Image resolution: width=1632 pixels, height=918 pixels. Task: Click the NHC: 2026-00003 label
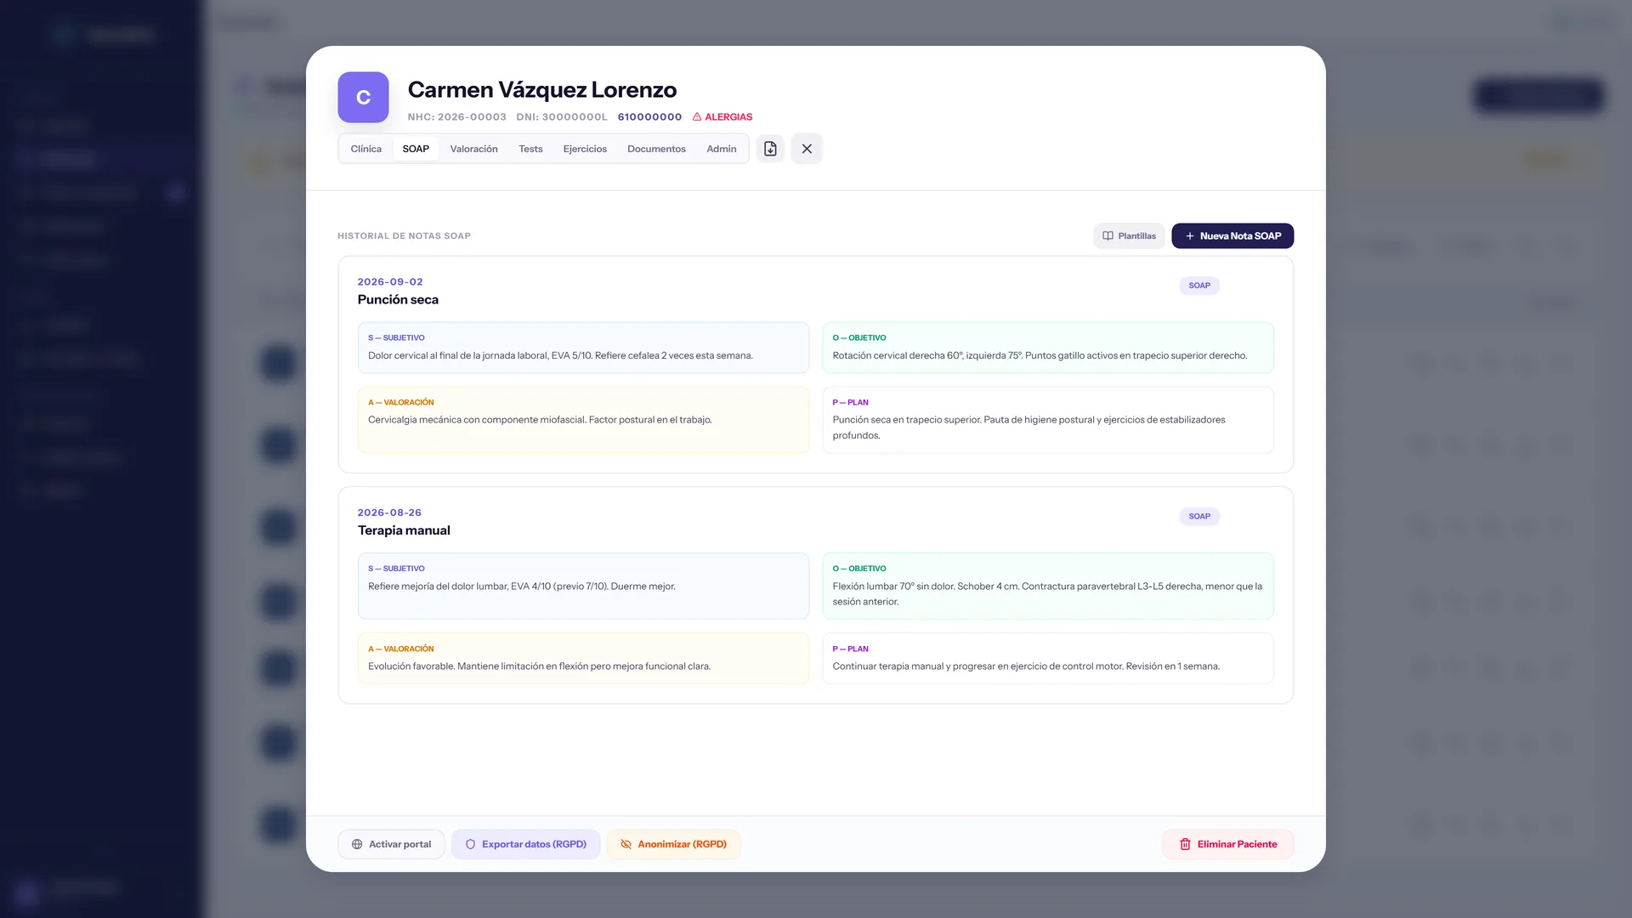[x=456, y=117]
